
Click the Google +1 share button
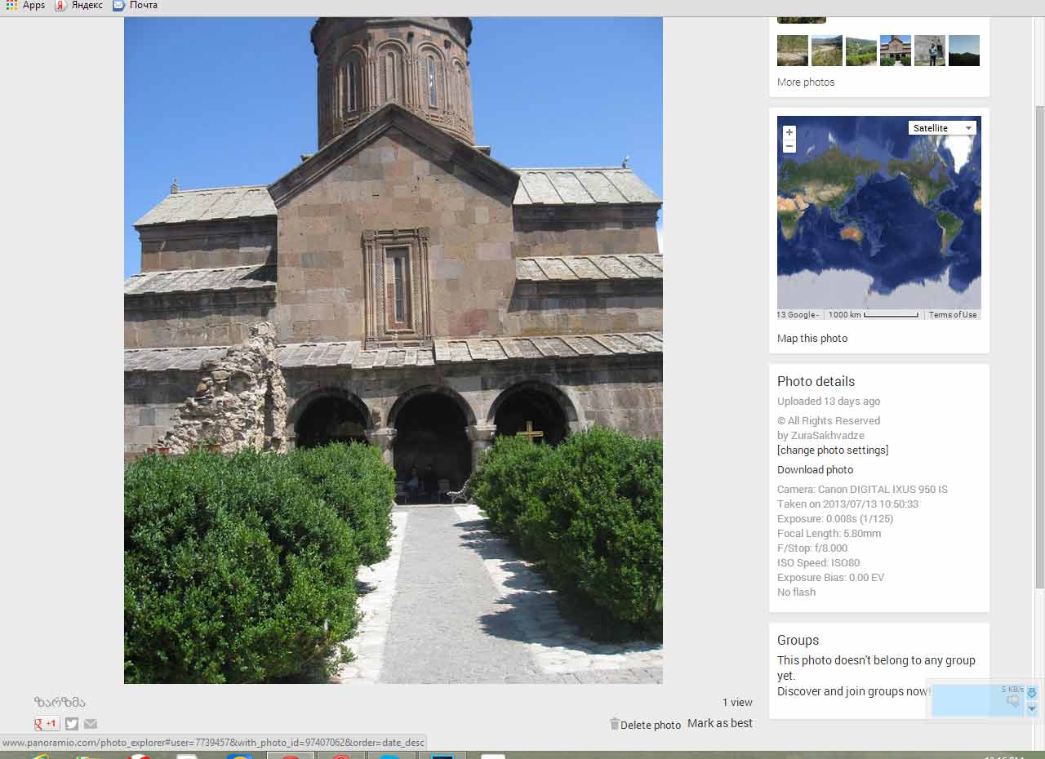(47, 724)
